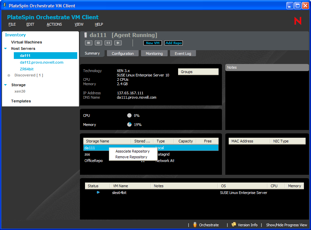Select Virtual Machines in Inventory
This screenshot has height=230, width=311.
[27, 42]
